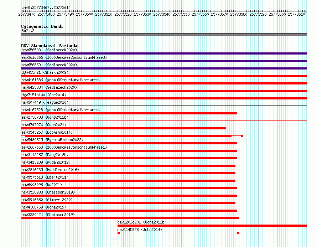This screenshot has width=317, height=247.
Task: Select esv2736783 (Wong2012b) label
Action: [x=45, y=117]
